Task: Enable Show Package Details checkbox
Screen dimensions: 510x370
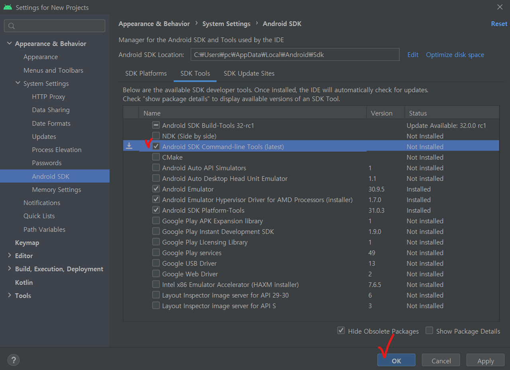Action: click(x=429, y=331)
